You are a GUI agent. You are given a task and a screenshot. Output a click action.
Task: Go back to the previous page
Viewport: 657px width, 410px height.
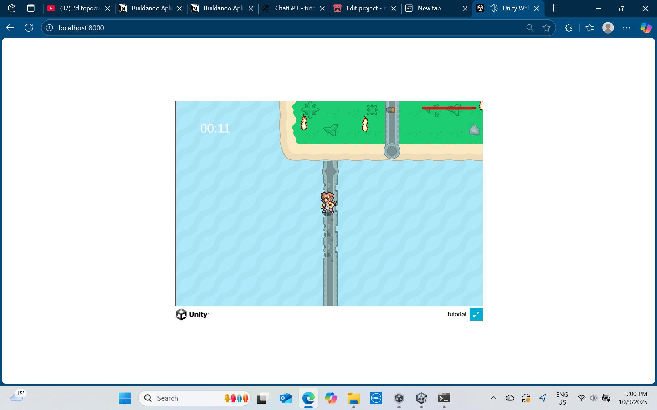[x=10, y=28]
